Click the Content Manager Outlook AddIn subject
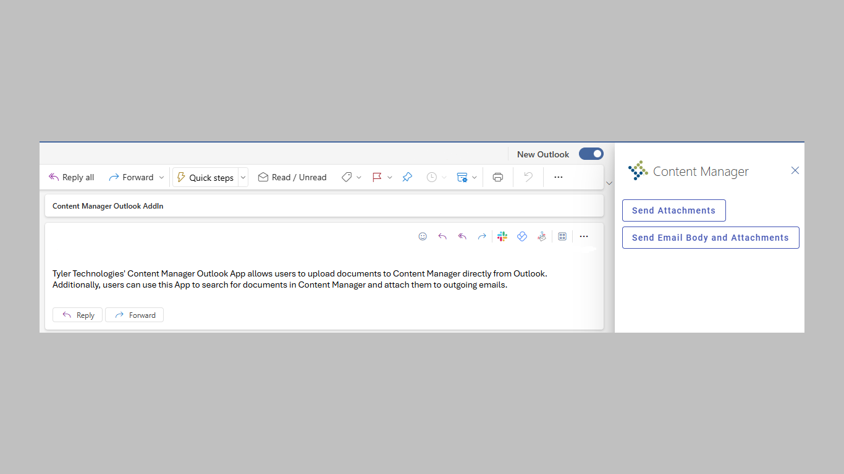The image size is (844, 474). [108, 206]
